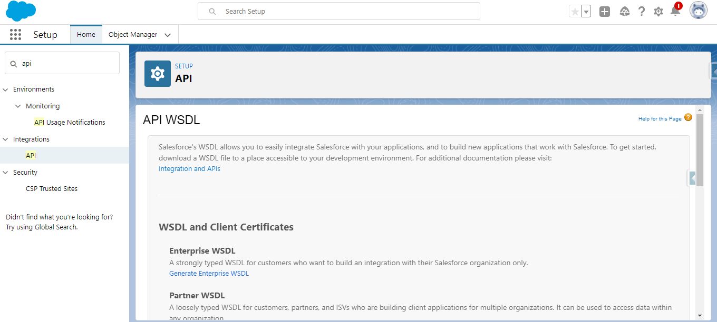Click the orange help question icon
The width and height of the screenshot is (717, 322).
coord(688,117)
